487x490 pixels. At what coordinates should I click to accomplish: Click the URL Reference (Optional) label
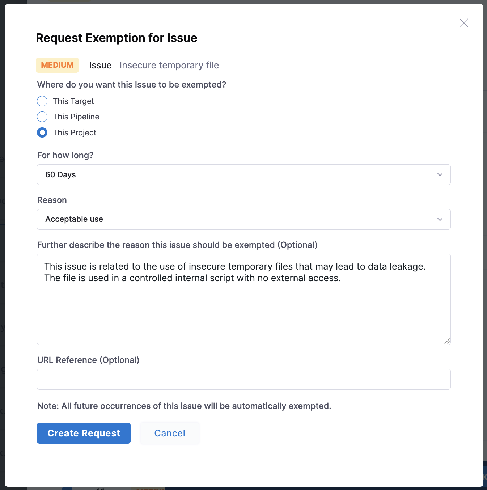(88, 360)
